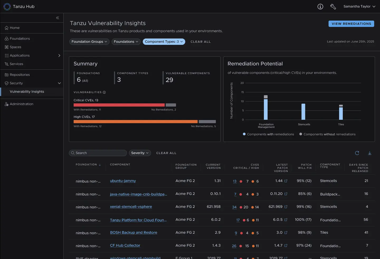The image size is (380, 259).
Task: Open the Severity filter dropdown
Action: 140,153
